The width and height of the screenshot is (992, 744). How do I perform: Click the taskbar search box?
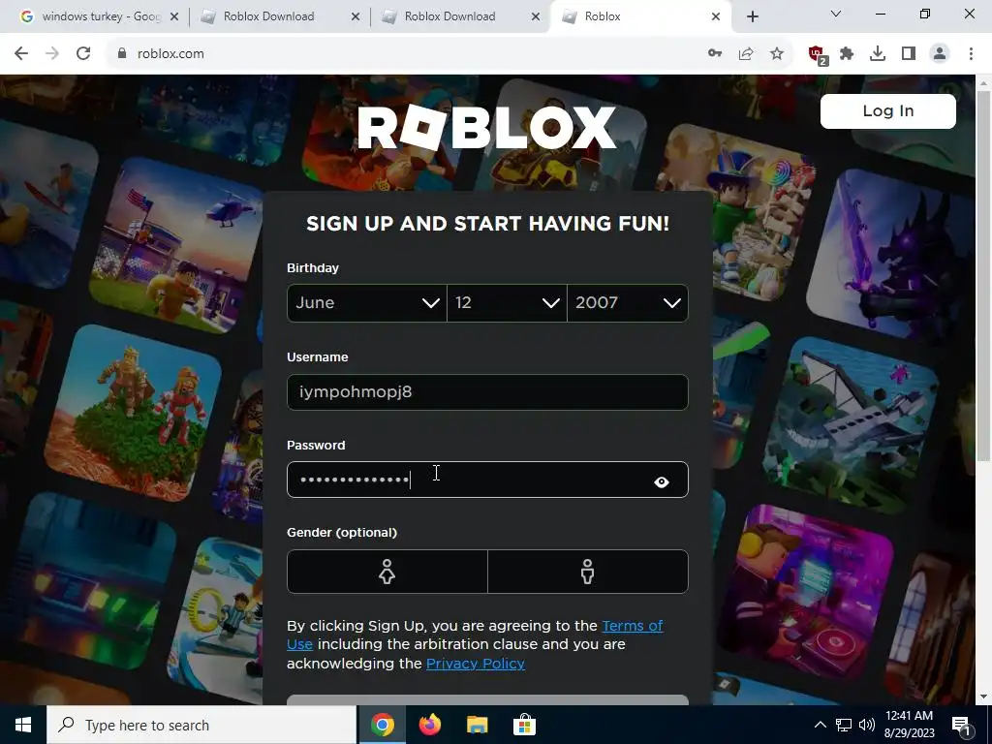click(x=201, y=725)
